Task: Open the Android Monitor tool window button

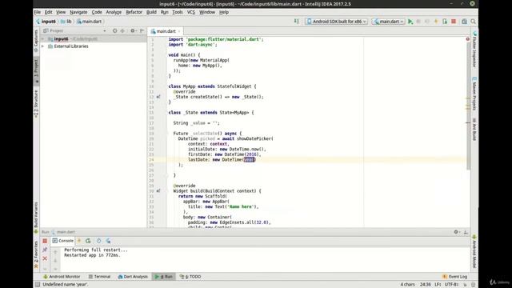Action: coord(62,277)
